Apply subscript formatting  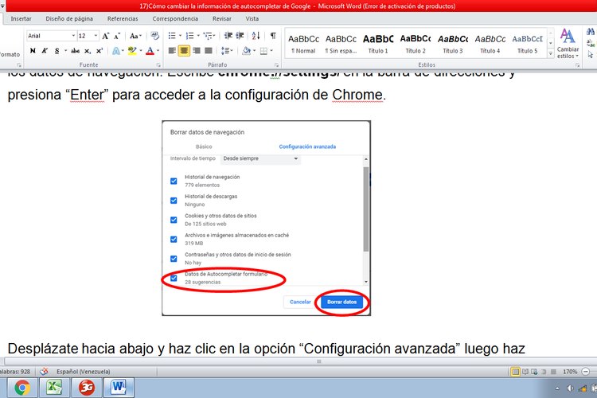(88, 51)
